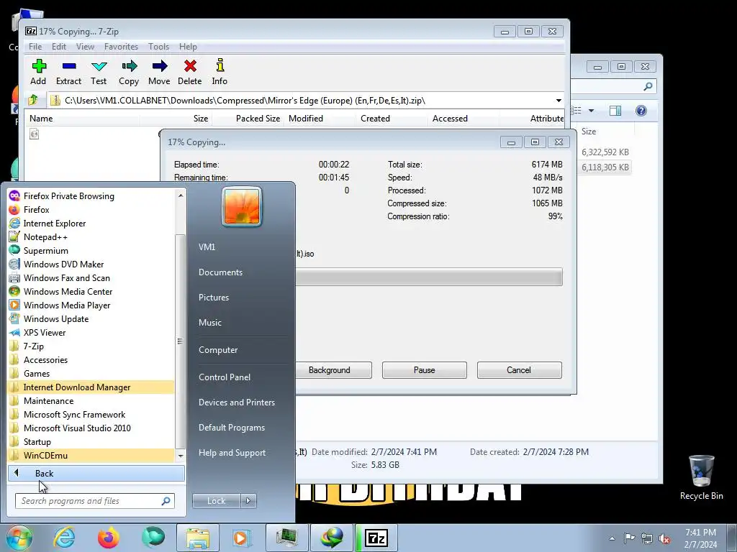
Task: Open the Favorites menu
Action: (x=121, y=47)
